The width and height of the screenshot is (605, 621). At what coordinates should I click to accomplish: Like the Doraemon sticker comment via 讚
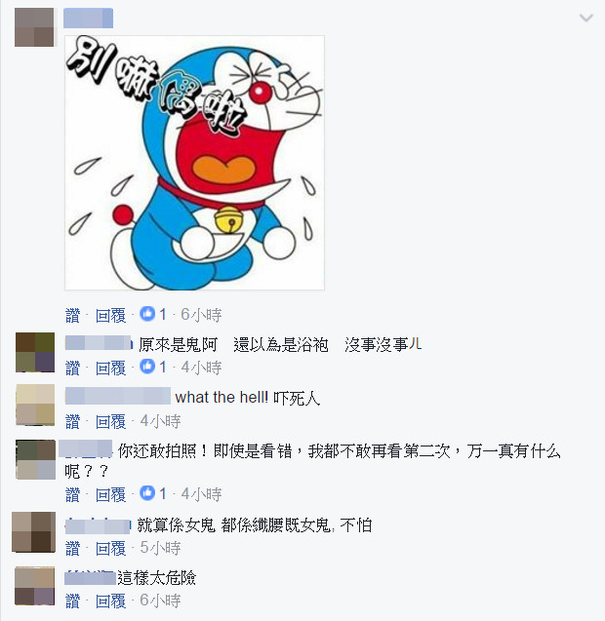(x=72, y=315)
